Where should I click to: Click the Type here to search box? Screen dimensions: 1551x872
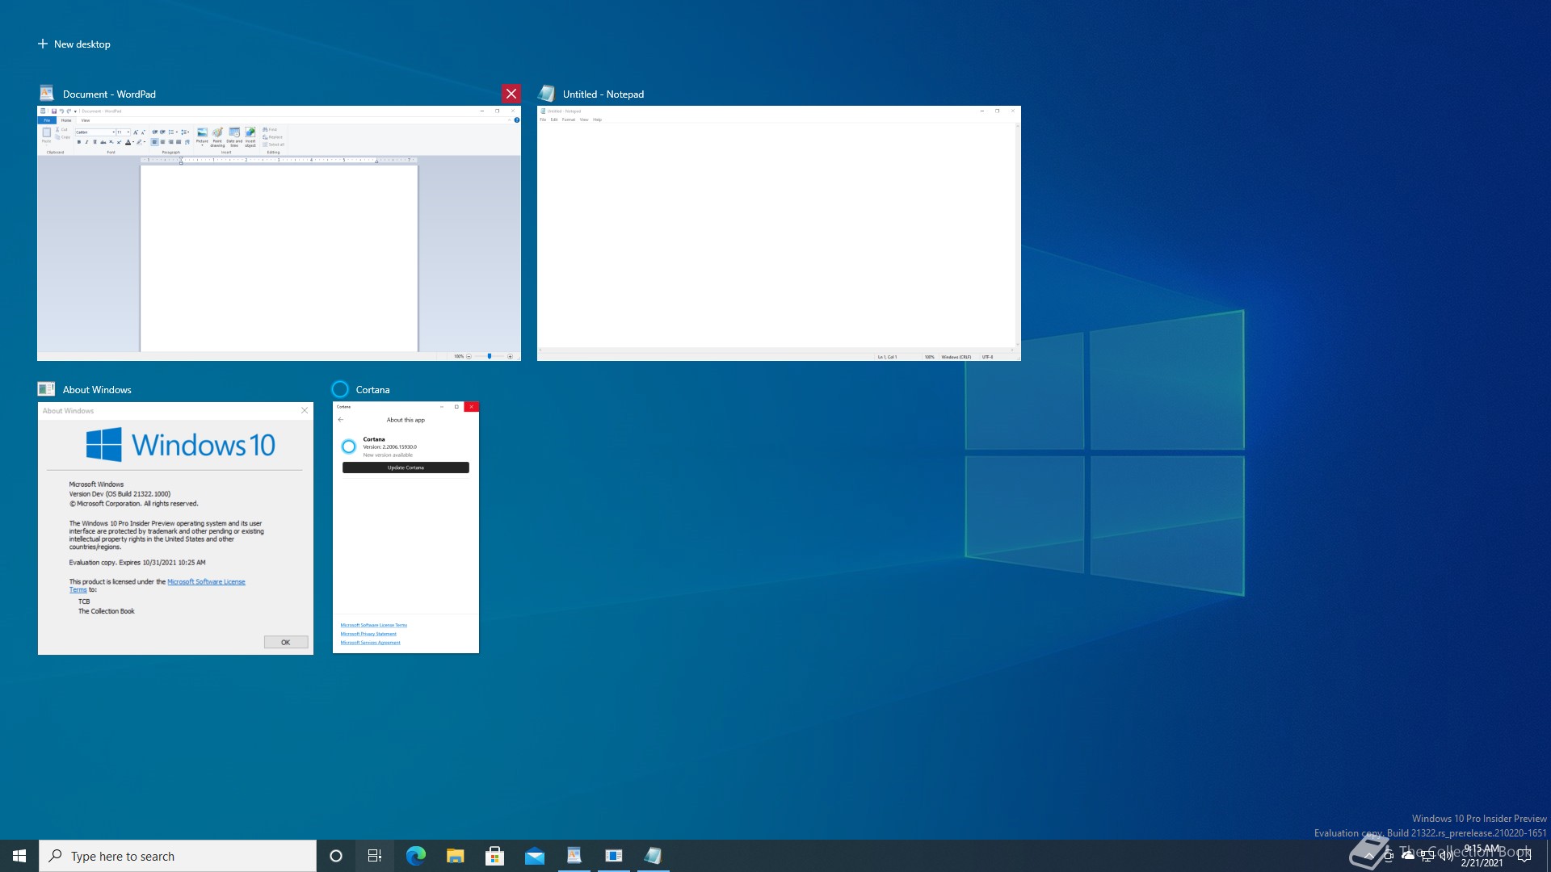pos(178,856)
